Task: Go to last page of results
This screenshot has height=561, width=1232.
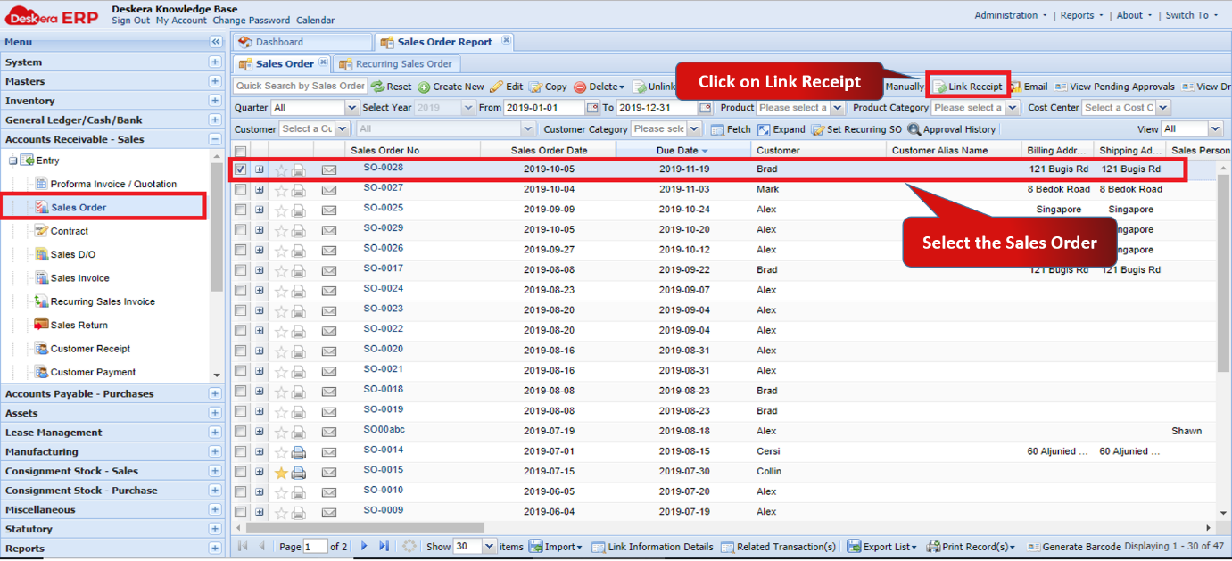Action: pos(384,546)
